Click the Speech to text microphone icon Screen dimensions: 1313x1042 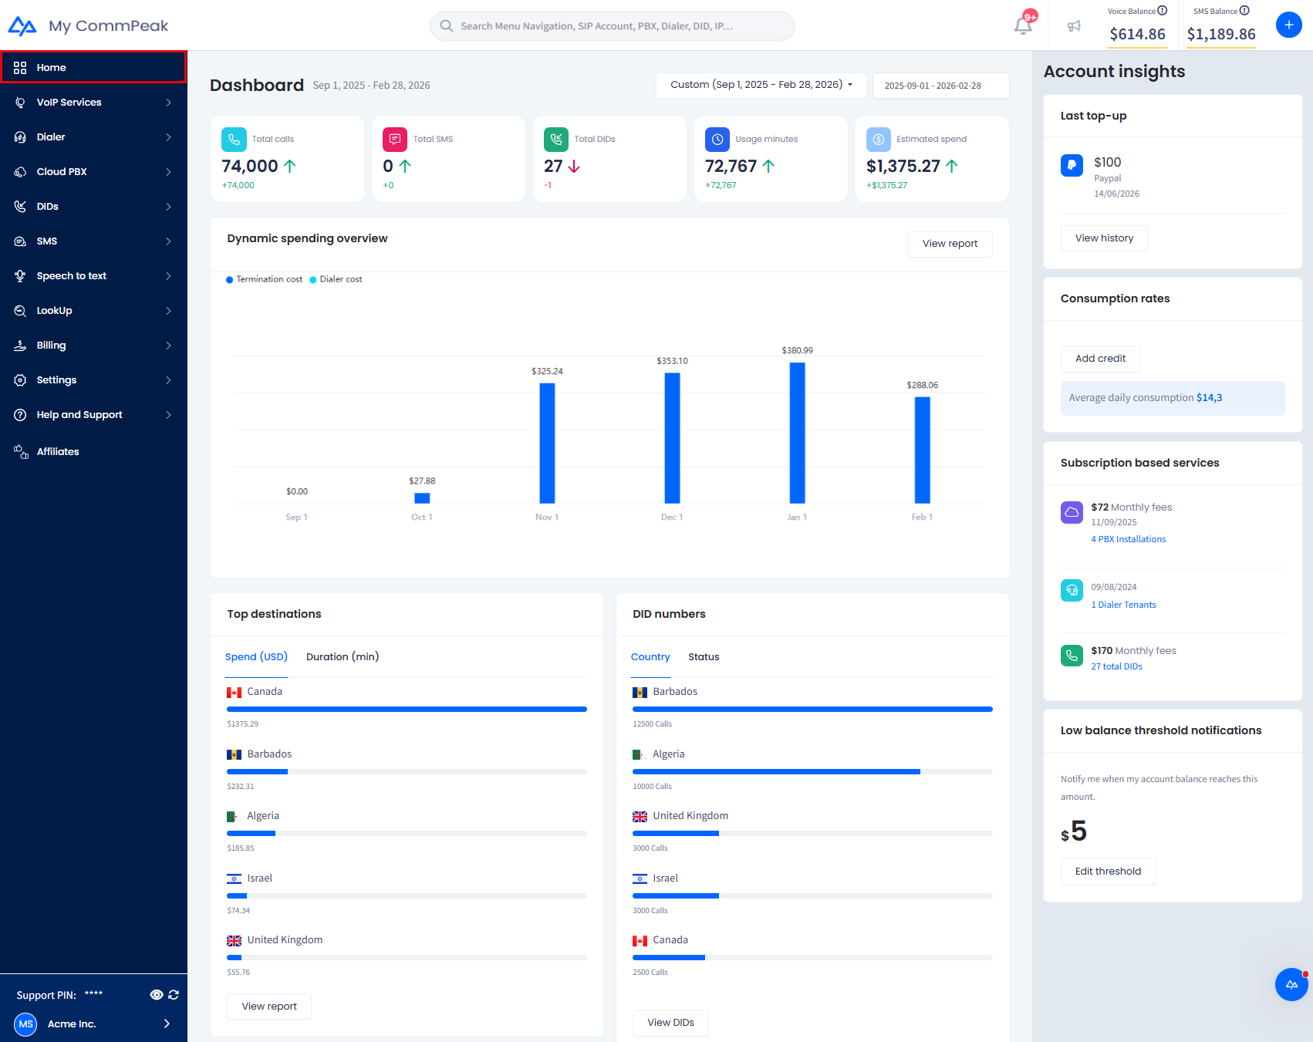21,276
